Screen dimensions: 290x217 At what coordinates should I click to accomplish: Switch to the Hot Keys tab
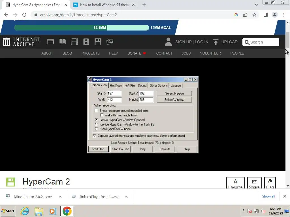116,85
